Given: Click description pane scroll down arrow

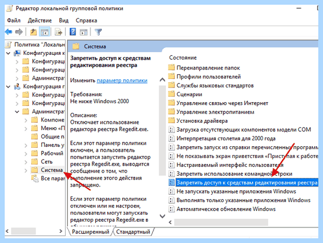Looking at the screenshot, I should [x=163, y=216].
